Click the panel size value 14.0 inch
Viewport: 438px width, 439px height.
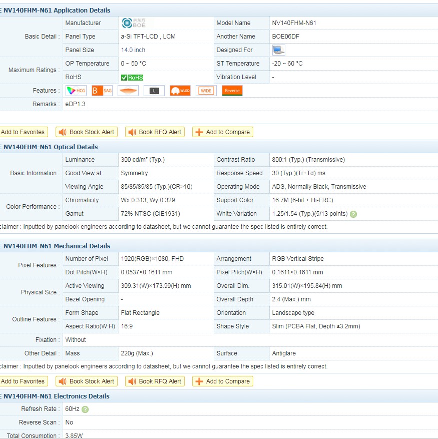[x=133, y=50]
